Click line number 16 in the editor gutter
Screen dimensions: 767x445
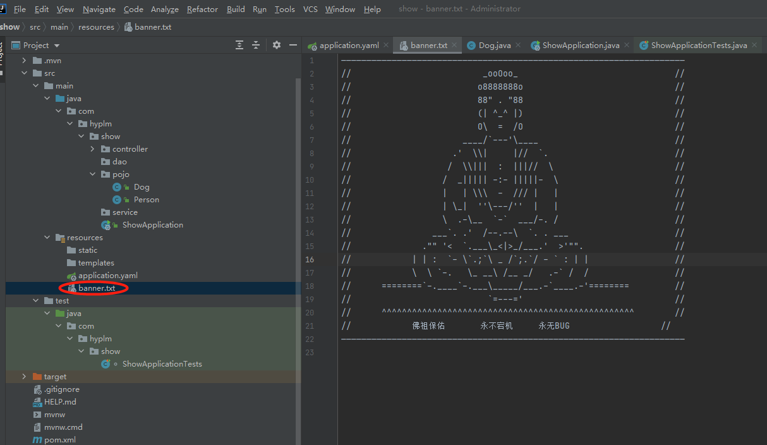(x=310, y=259)
